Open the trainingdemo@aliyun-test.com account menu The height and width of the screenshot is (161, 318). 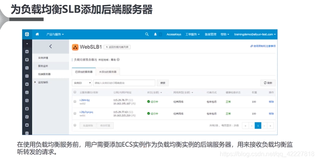click(255, 34)
